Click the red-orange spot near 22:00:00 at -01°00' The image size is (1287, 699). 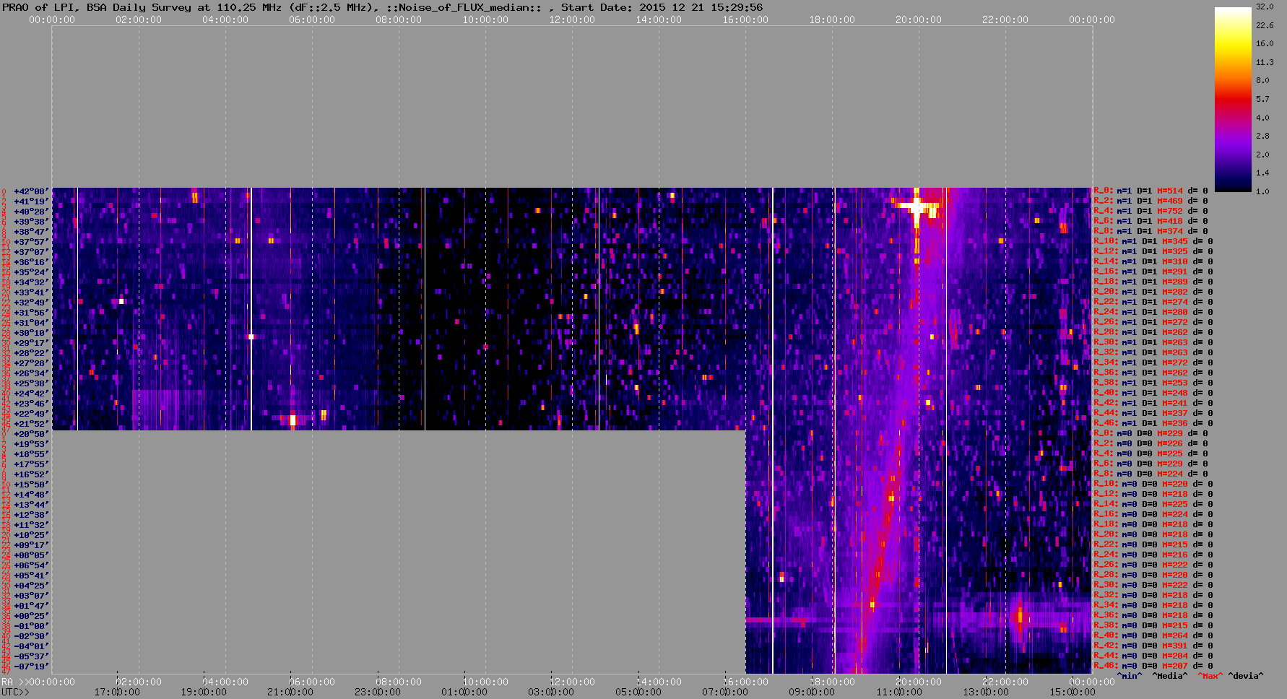tap(1020, 617)
